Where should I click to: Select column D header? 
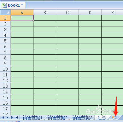click(x=90, y=12)
